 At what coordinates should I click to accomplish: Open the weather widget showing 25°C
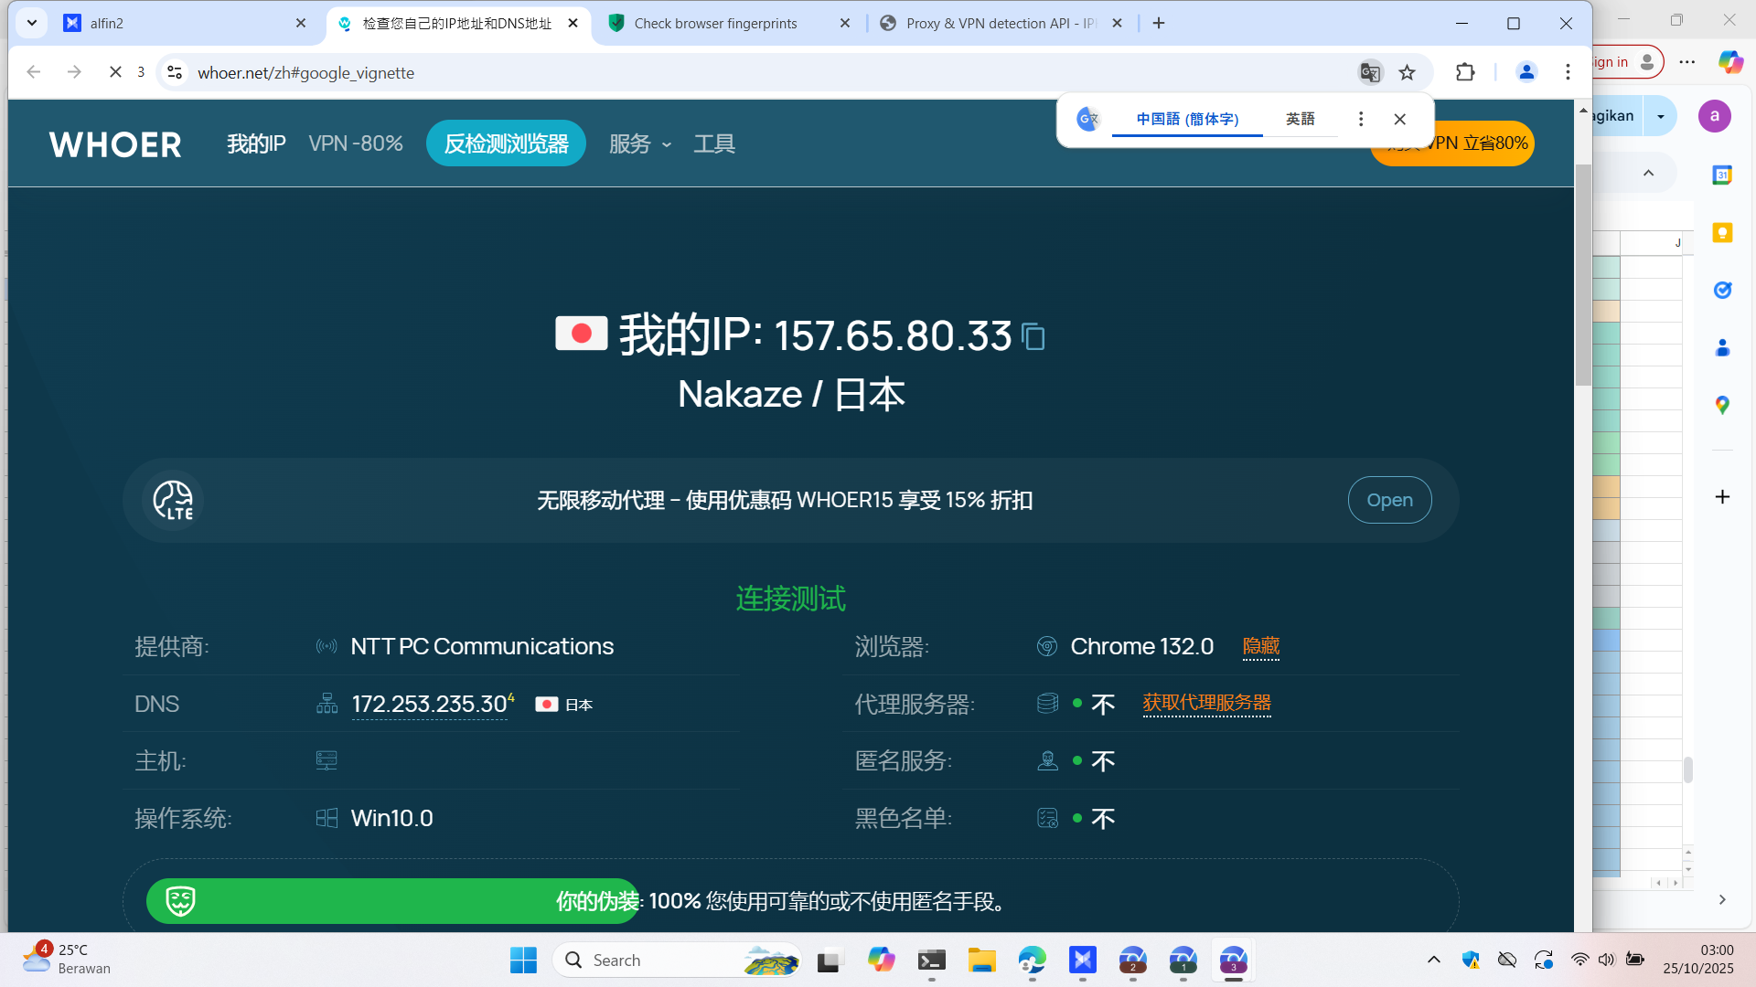pyautogui.click(x=66, y=959)
